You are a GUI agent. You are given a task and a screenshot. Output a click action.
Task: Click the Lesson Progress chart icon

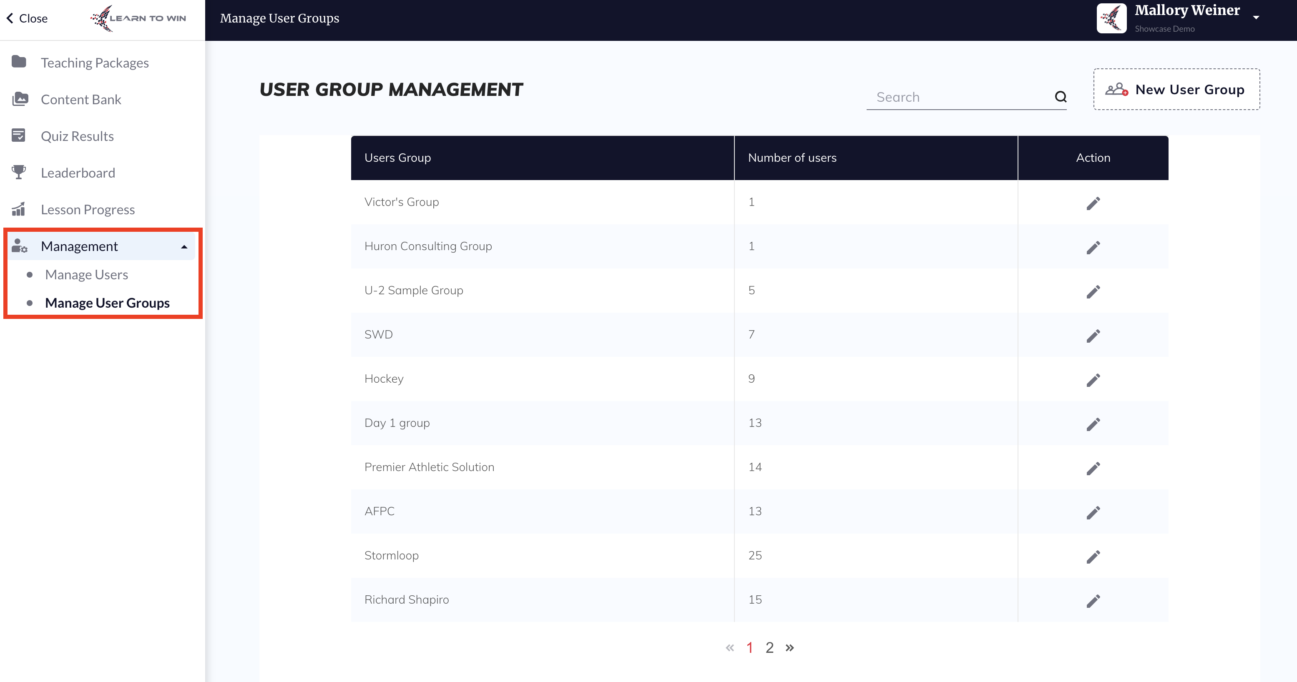coord(19,209)
